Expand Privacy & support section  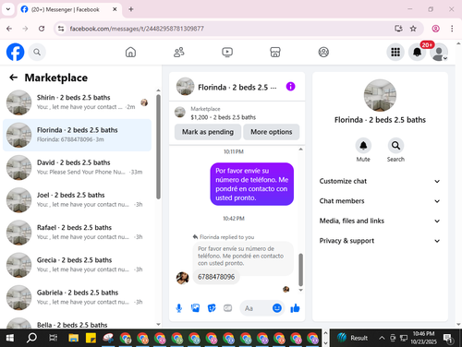click(380, 241)
